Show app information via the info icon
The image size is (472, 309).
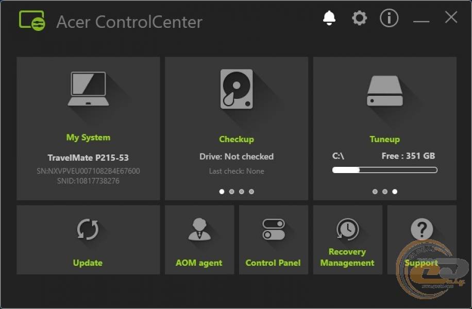pos(389,18)
